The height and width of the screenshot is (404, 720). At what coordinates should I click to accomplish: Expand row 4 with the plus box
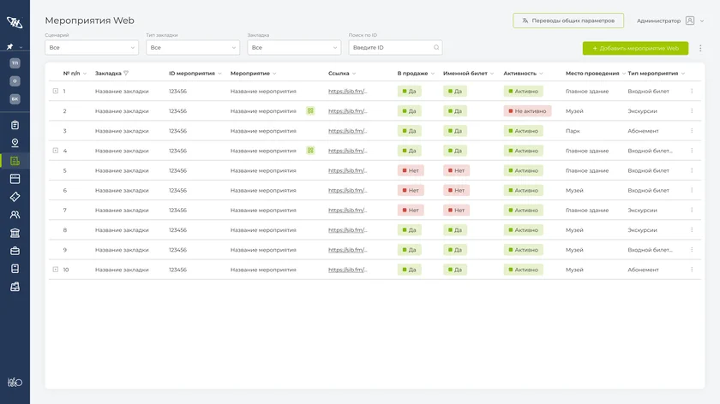(x=56, y=151)
